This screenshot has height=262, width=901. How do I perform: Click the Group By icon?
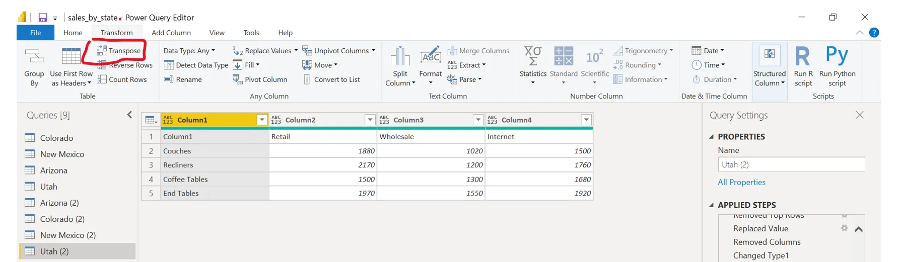[34, 56]
